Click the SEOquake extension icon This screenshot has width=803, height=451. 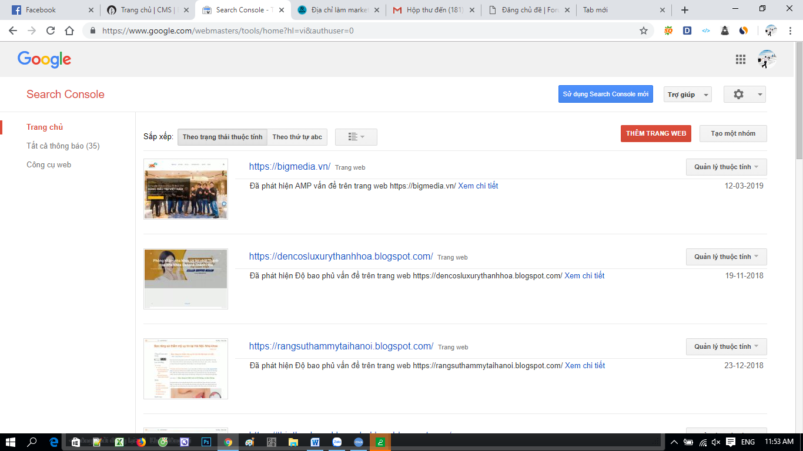668,31
